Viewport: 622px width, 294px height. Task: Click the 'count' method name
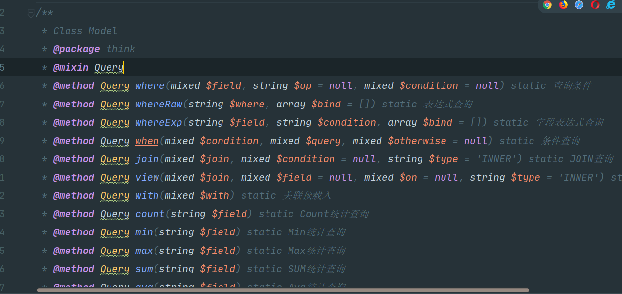[150, 214]
